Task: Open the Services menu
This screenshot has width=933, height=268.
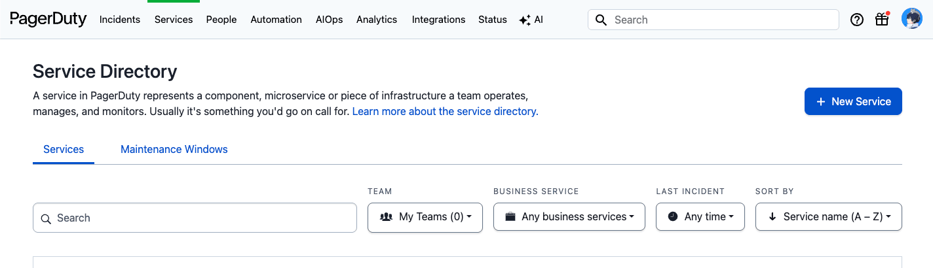Action: pyautogui.click(x=174, y=20)
